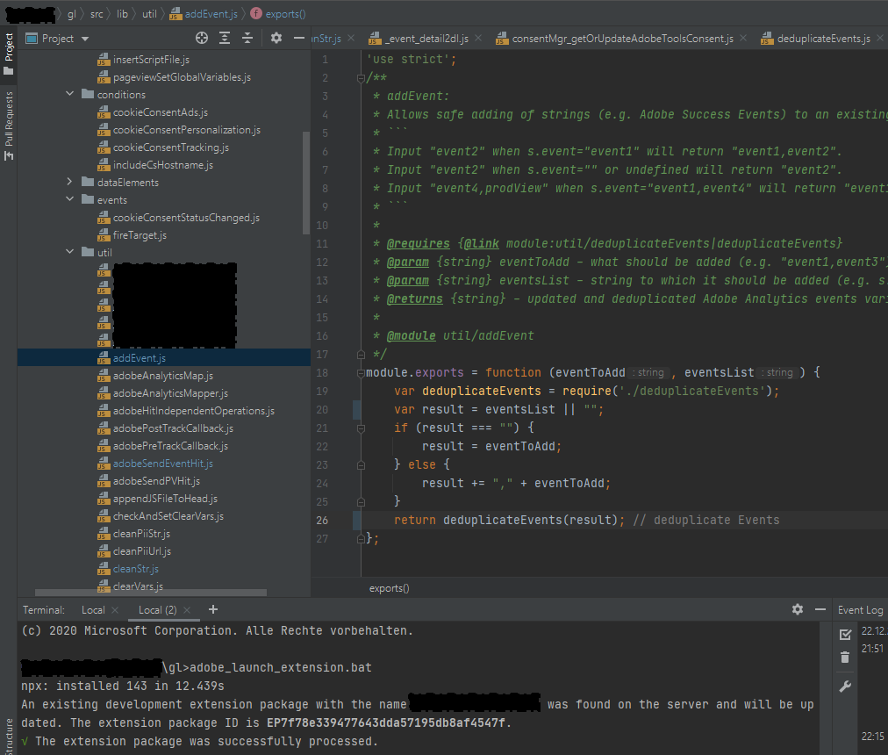Click the lib breadcrumb in navigation bar
The image size is (888, 755).
pos(122,13)
